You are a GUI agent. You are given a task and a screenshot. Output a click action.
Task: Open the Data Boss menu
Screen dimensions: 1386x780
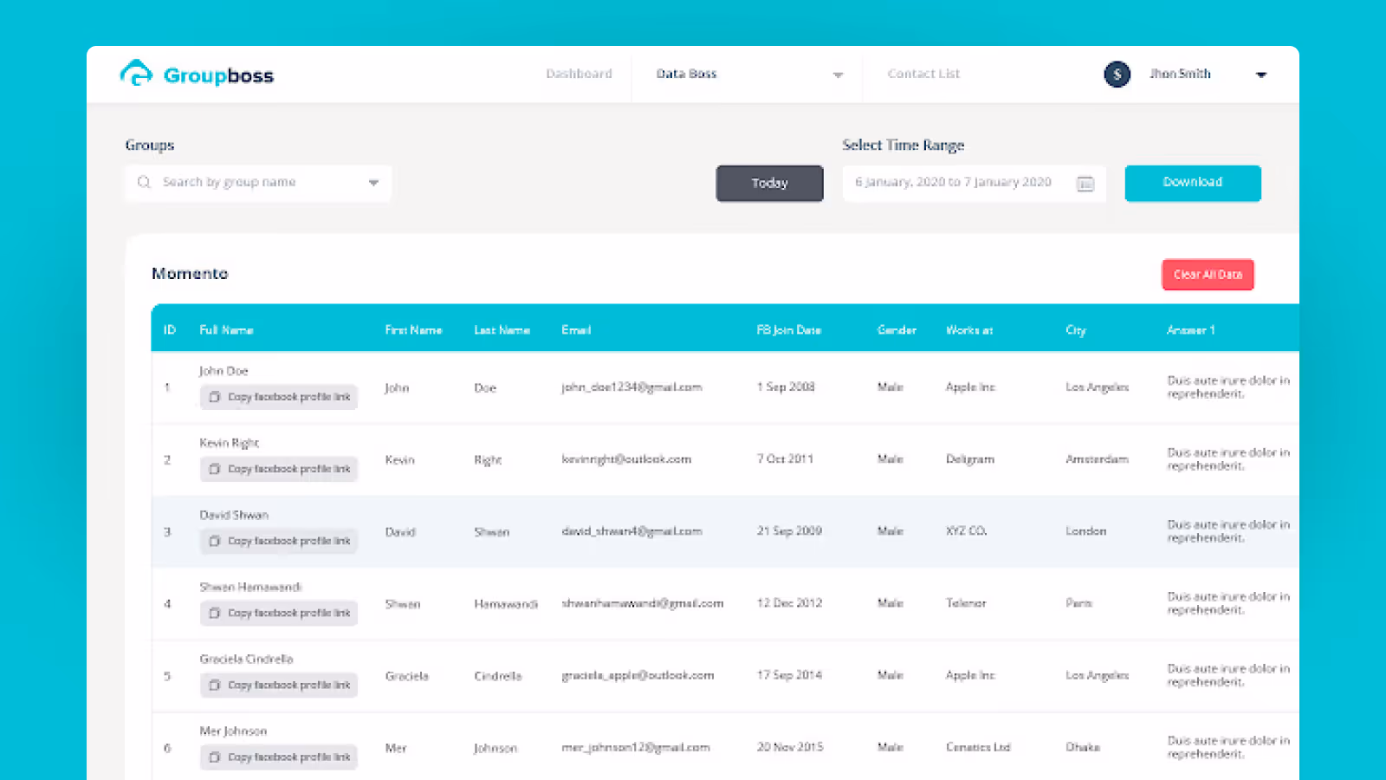[x=686, y=74]
